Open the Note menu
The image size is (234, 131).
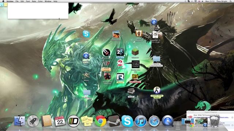(34, 1)
